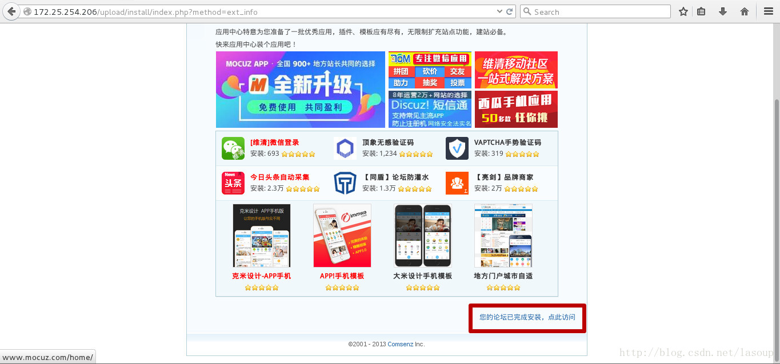Click the green WeChat login app icon
This screenshot has height=364, width=780.
pyautogui.click(x=233, y=148)
